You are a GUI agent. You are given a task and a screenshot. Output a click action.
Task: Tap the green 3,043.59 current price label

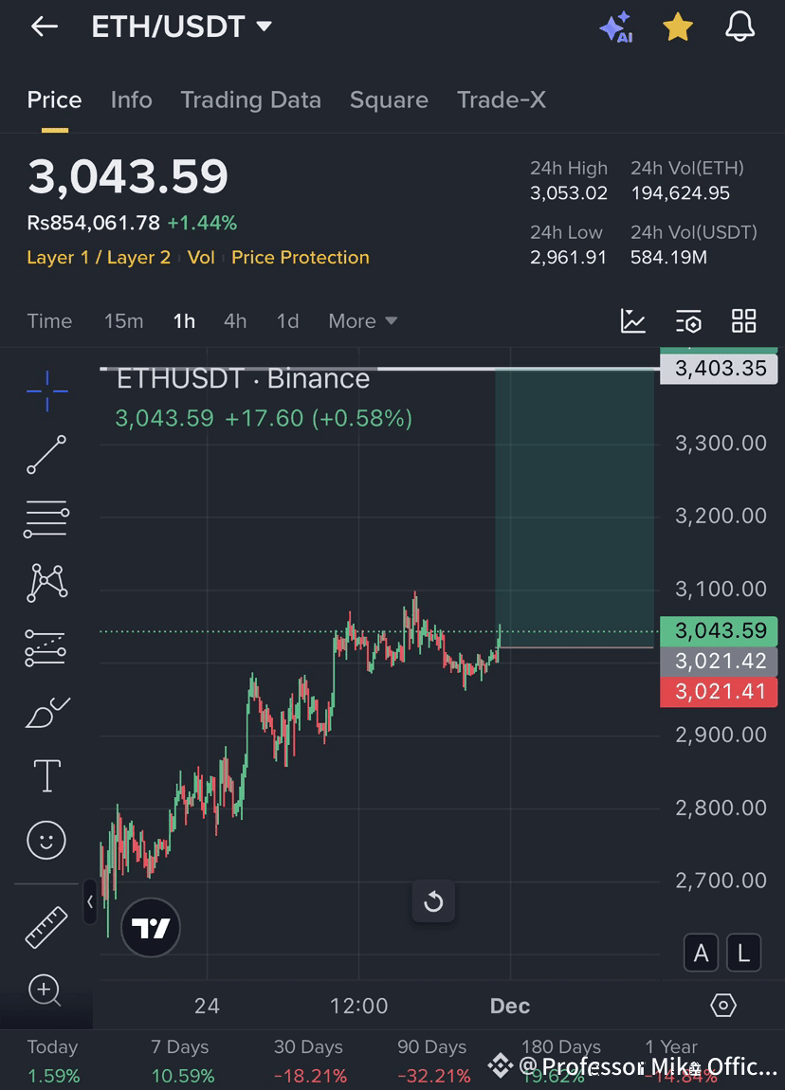pos(719,631)
